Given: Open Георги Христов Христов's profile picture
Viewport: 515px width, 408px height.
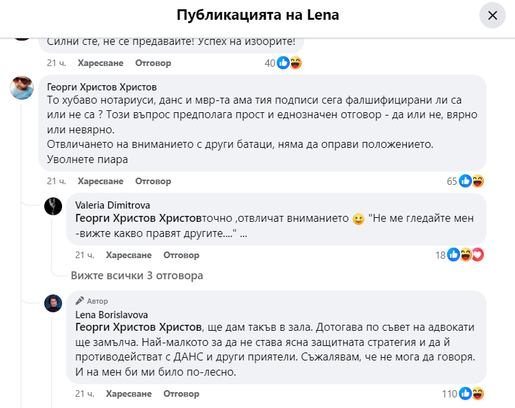Looking at the screenshot, I should pyautogui.click(x=22, y=88).
